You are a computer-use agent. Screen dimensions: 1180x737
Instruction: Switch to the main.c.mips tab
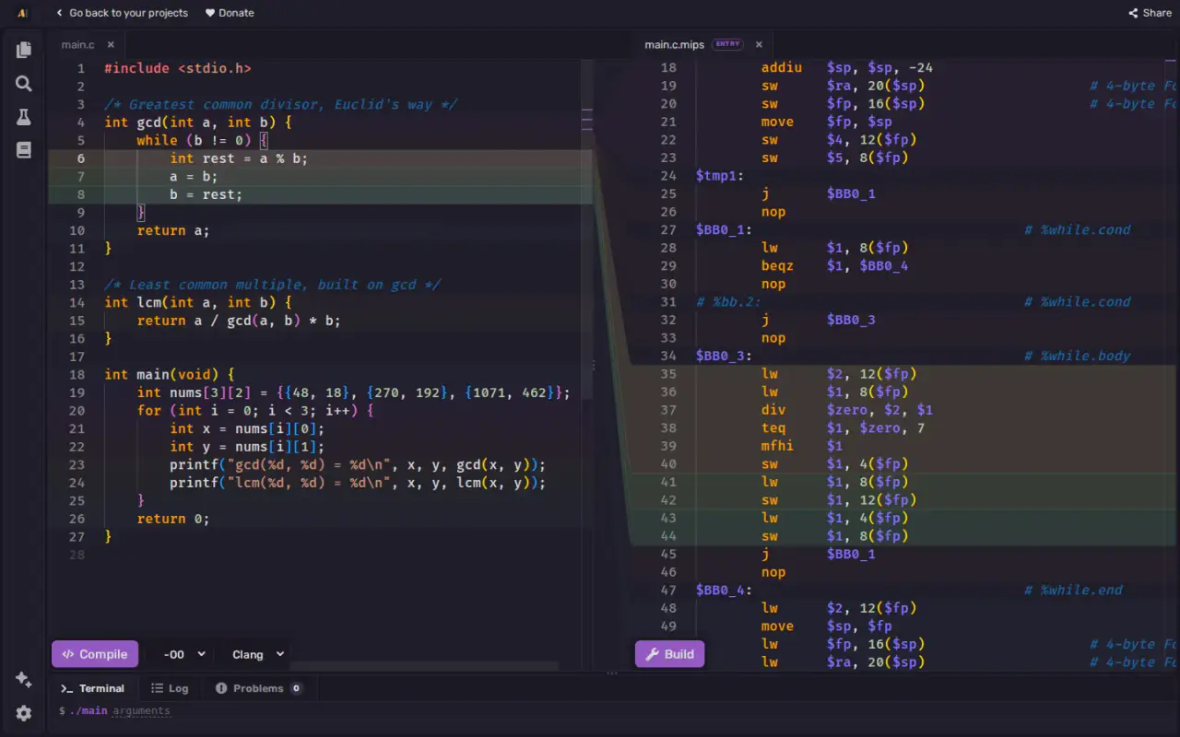coord(674,44)
